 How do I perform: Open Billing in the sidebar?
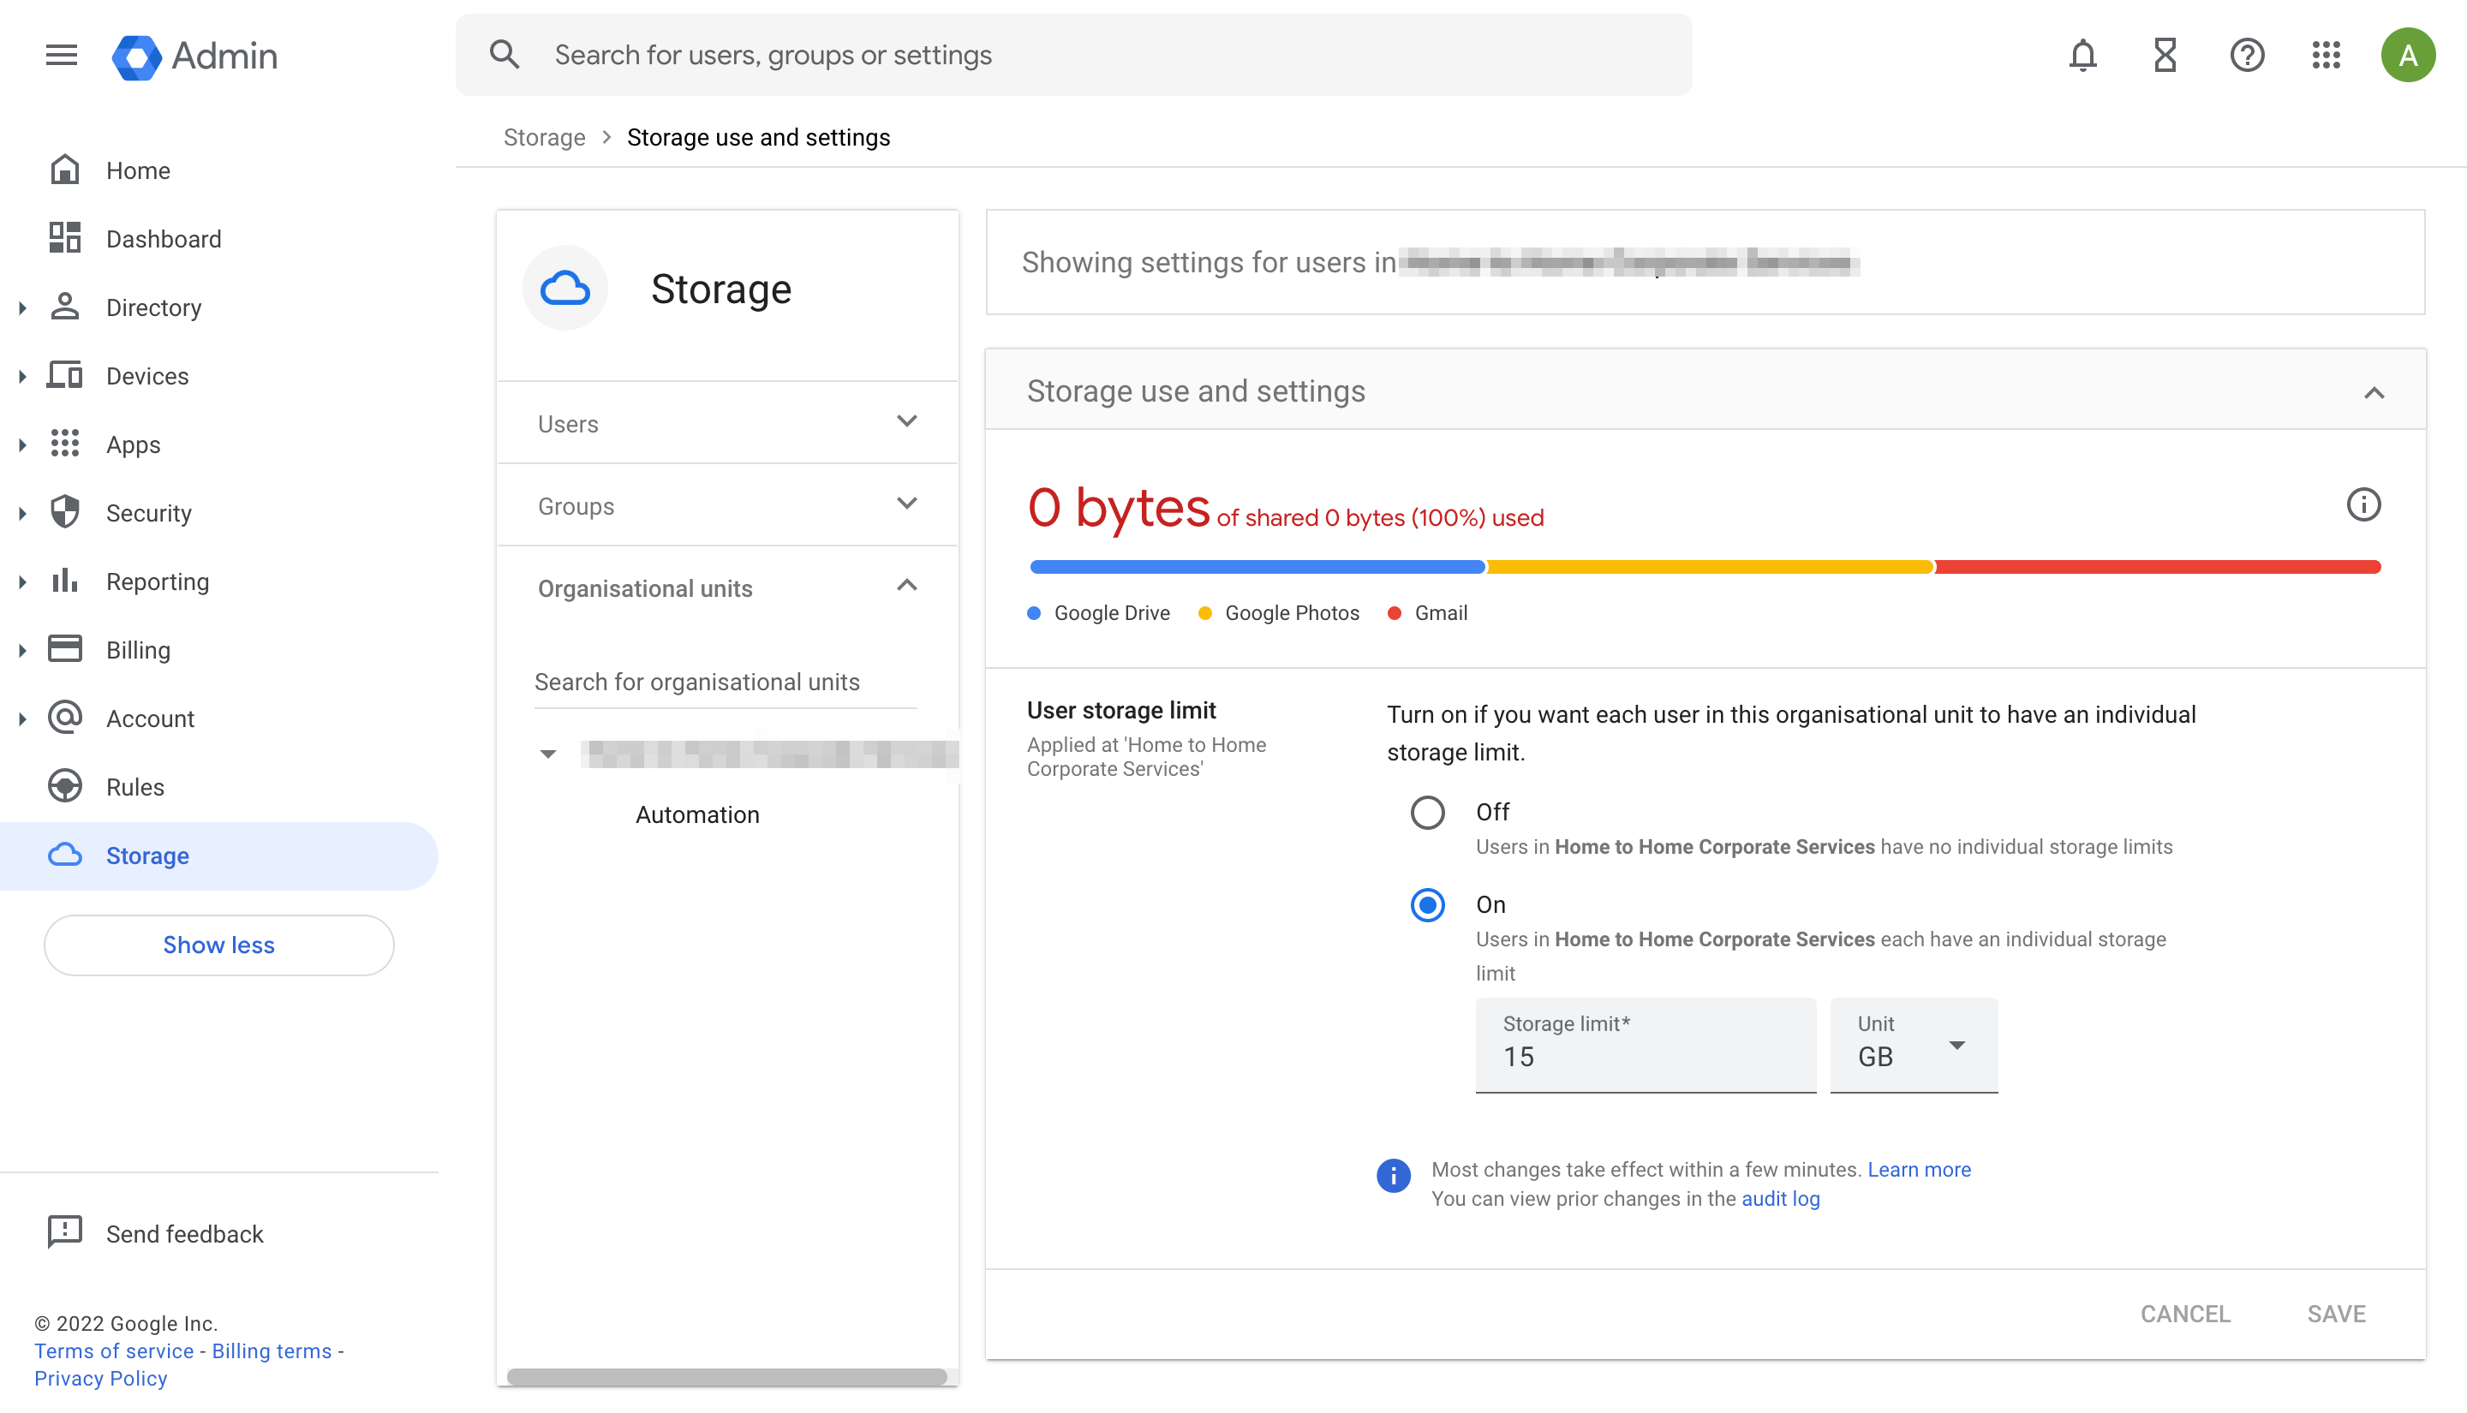(x=138, y=650)
